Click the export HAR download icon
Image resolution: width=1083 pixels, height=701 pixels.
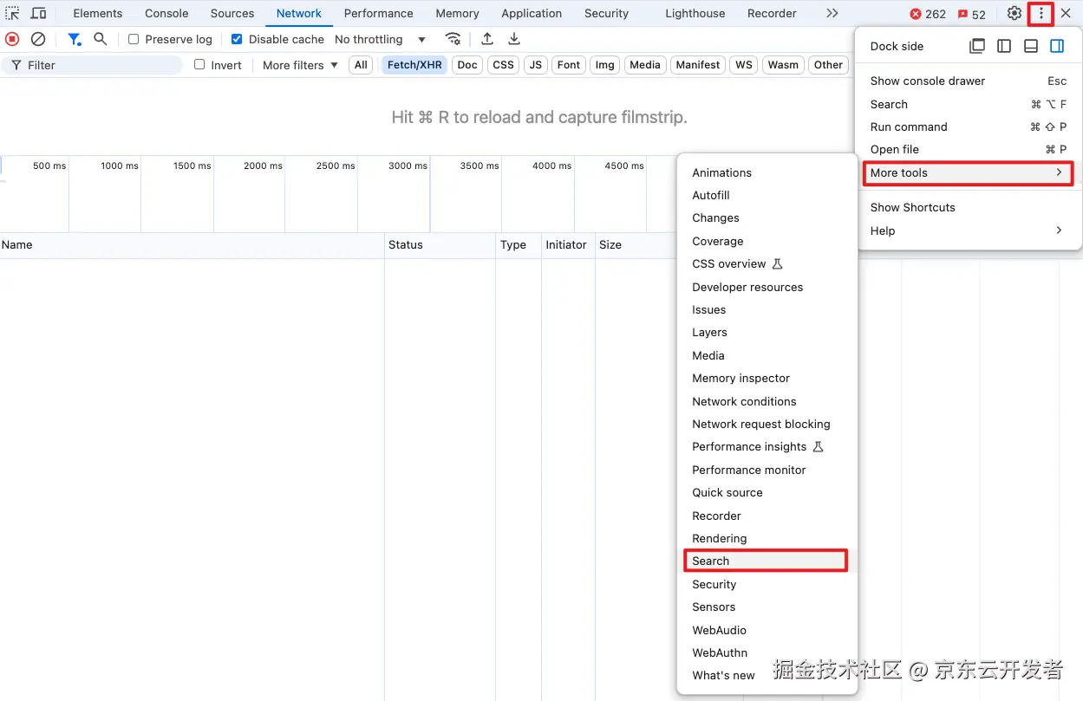pos(514,39)
